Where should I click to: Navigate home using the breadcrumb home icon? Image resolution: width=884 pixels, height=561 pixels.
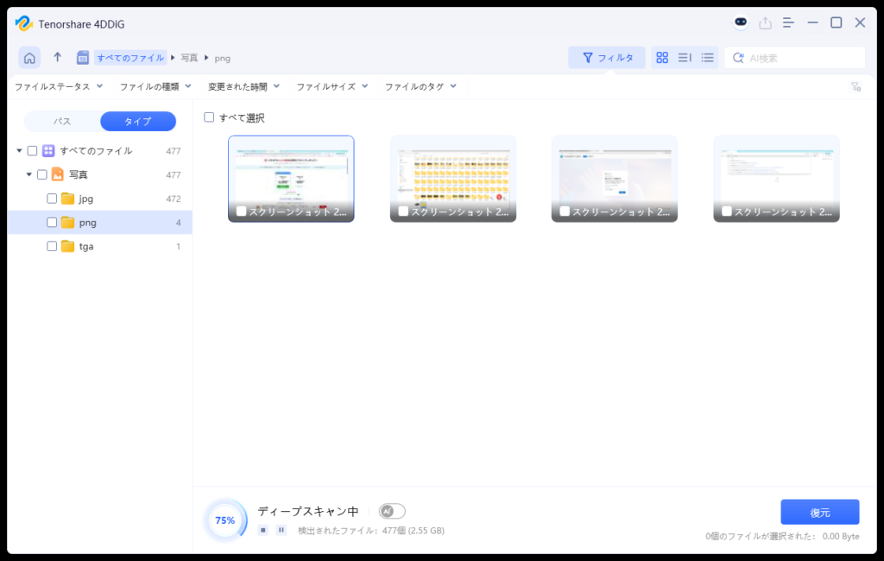(x=30, y=57)
